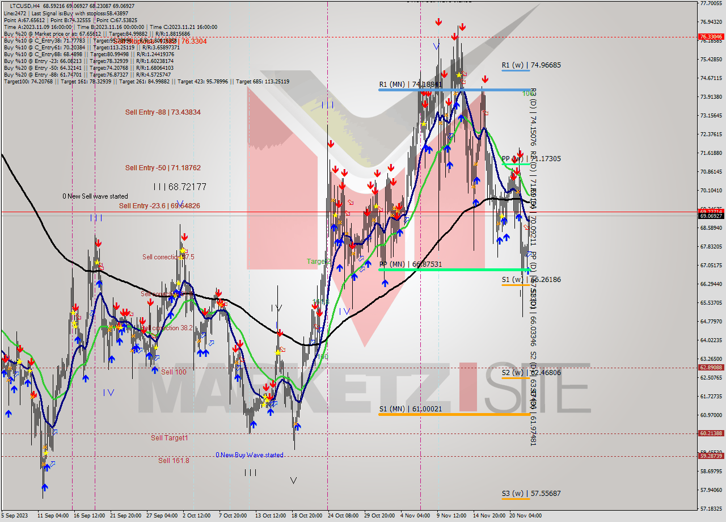The image size is (726, 522).
Task: Select the blue R1 (MN) resistance line
Action: pos(454,90)
